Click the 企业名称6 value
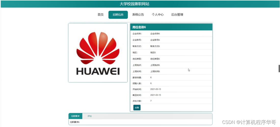Image resolution: width=280 pixels, height=127 pixels. (155, 34)
